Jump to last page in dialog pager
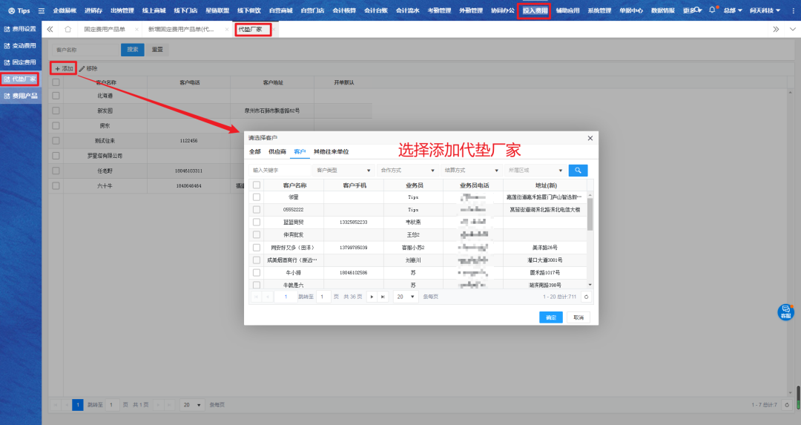801x425 pixels. (383, 297)
